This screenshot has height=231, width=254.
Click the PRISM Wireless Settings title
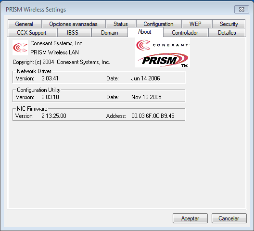pyautogui.click(x=36, y=10)
